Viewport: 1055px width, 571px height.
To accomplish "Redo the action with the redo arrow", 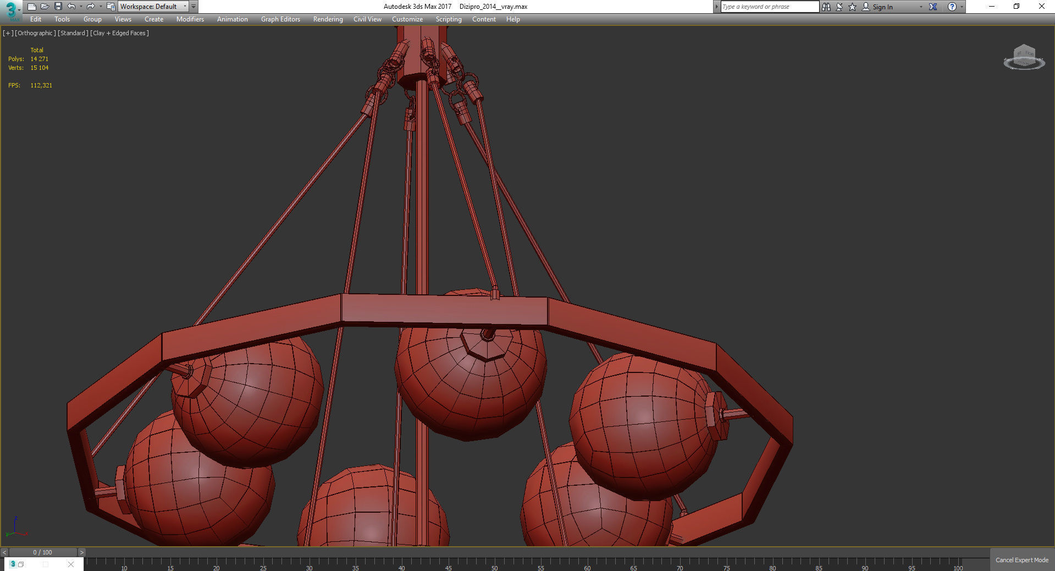I will (91, 7).
